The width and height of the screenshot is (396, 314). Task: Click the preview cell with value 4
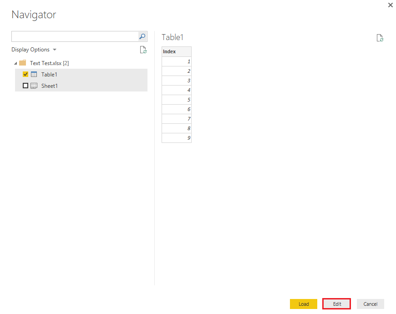(177, 90)
